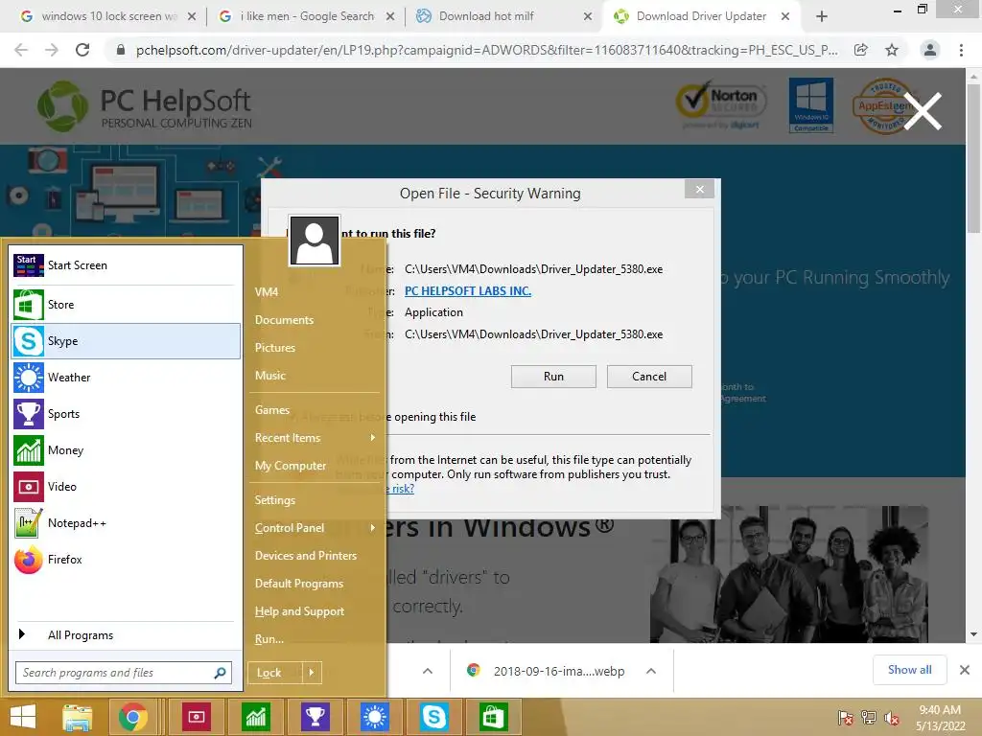Reload the page in Chrome
Viewport: 982px width, 736px height.
click(82, 50)
